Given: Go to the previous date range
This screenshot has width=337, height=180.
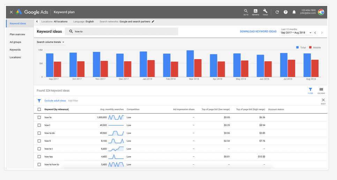Looking at the screenshot, I should [315, 33].
